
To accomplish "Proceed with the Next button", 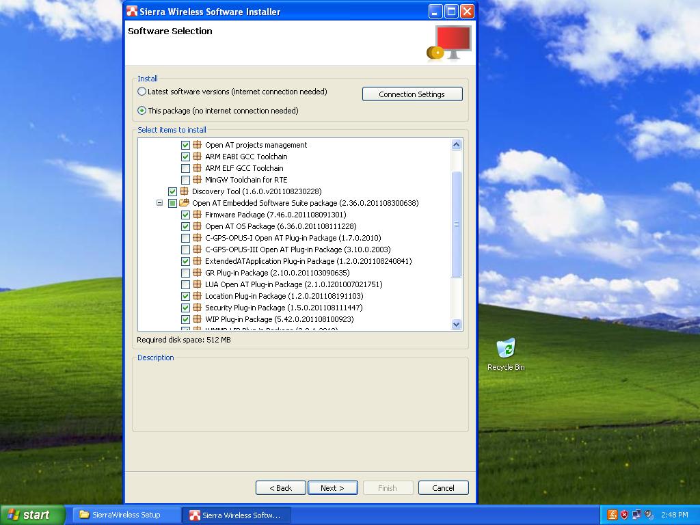I will [x=333, y=488].
